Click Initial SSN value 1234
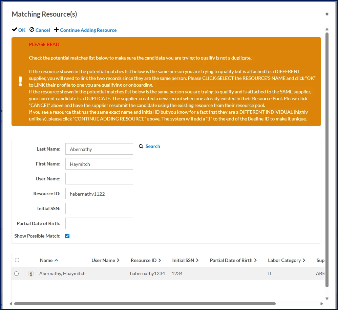The height and width of the screenshot is (310, 338). pyautogui.click(x=177, y=273)
